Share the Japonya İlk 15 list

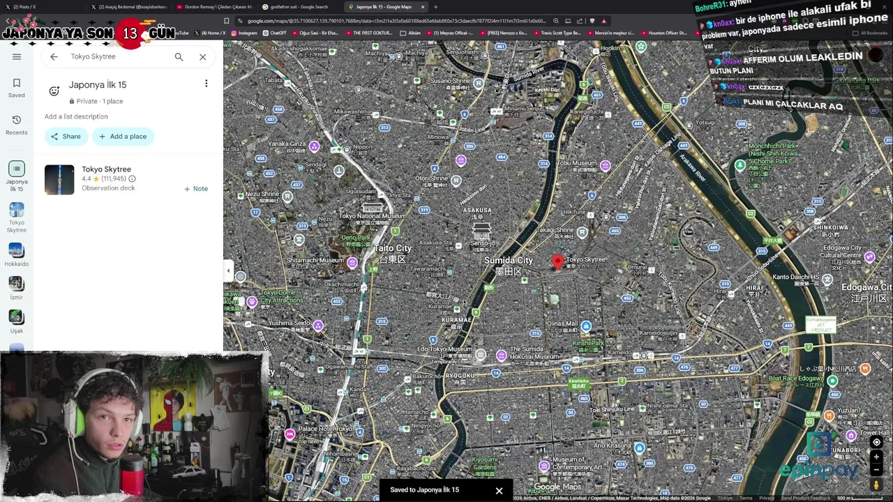pyautogui.click(x=66, y=137)
